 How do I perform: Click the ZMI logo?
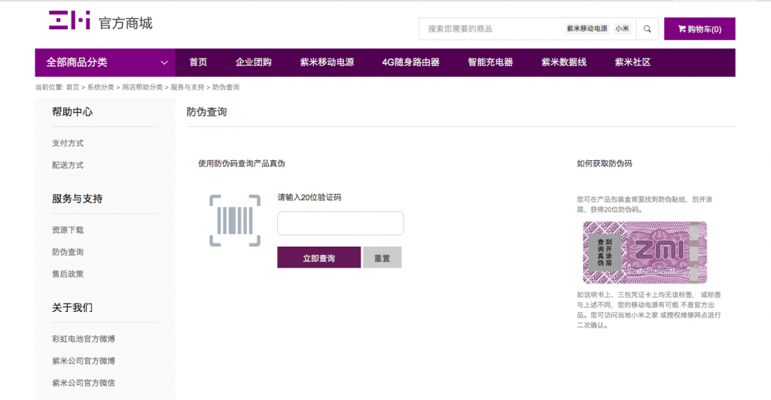point(69,20)
